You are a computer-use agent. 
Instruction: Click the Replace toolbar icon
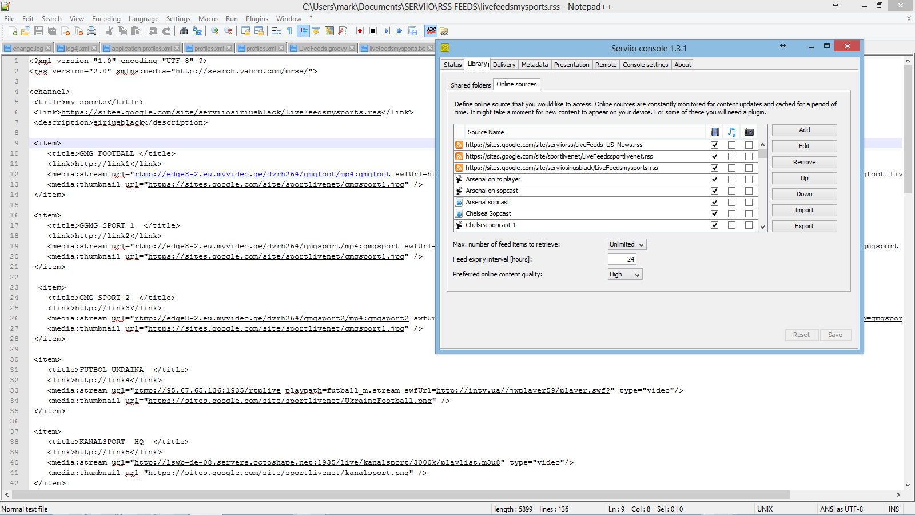197,31
